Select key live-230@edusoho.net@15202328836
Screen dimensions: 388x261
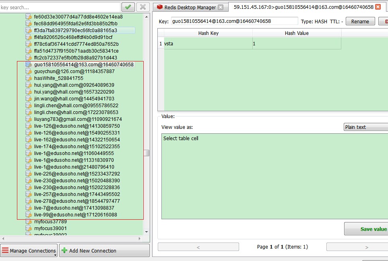pyautogui.click(x=77, y=188)
